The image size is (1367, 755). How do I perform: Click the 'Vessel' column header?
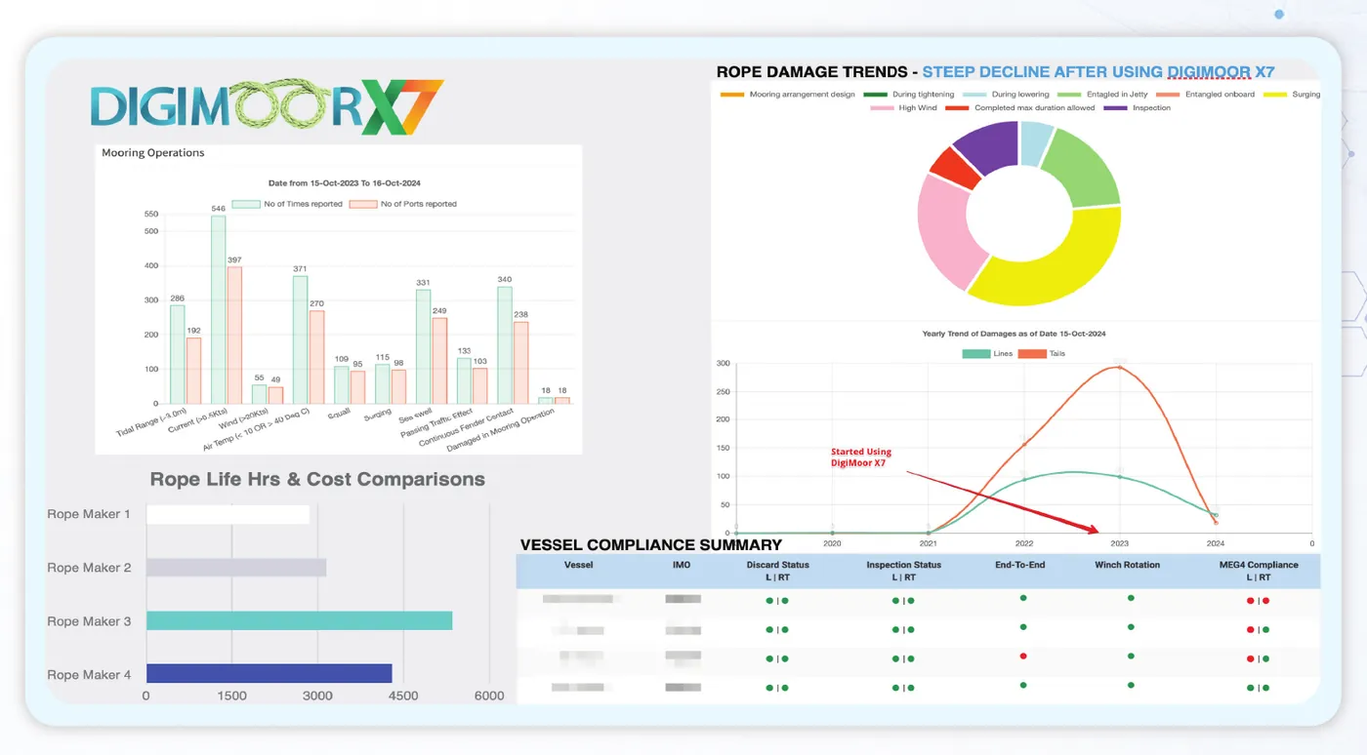578,565
